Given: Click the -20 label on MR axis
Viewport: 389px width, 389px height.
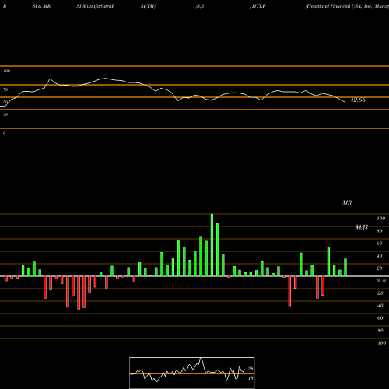Looking at the screenshot, I should point(380,293).
